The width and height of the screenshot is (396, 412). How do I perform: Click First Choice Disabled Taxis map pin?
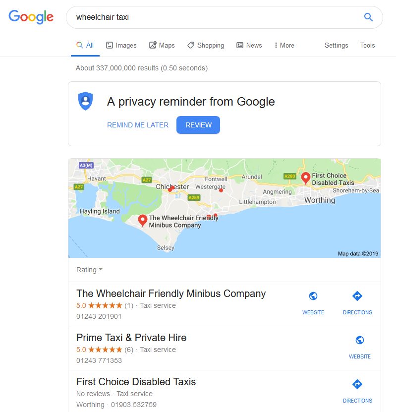tap(305, 178)
